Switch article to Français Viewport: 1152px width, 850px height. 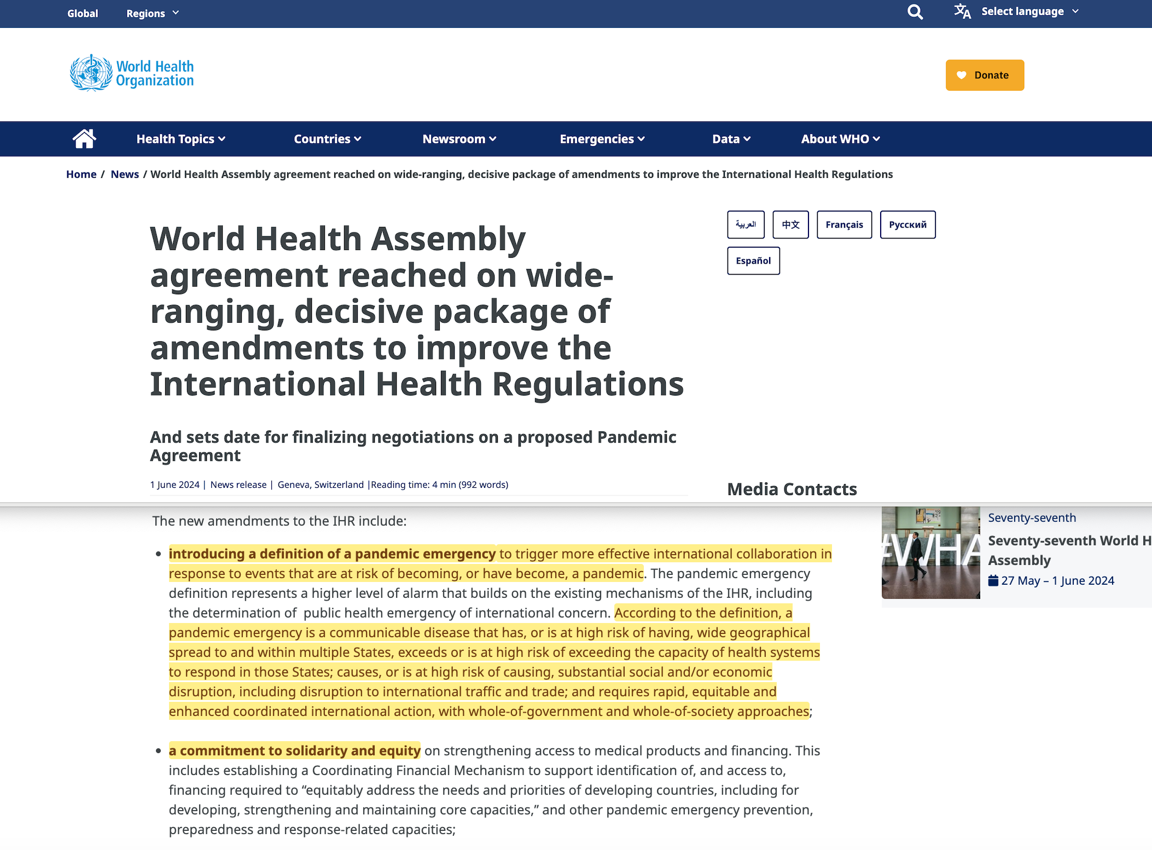pos(844,225)
